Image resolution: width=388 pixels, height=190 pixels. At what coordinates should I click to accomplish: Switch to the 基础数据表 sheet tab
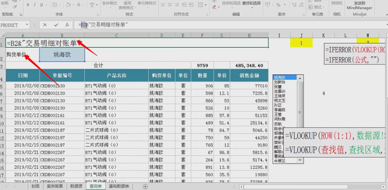[119, 186]
